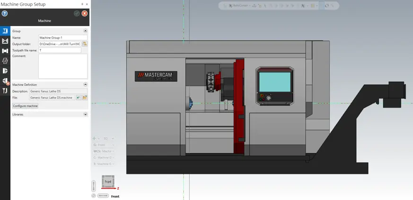This screenshot has height=200, width=413.
Task: Collapse the Machine Definition section
Action: pos(85,85)
